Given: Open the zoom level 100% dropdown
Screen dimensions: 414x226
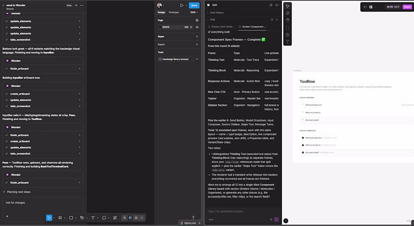Looking at the screenshot, I should click(194, 12).
